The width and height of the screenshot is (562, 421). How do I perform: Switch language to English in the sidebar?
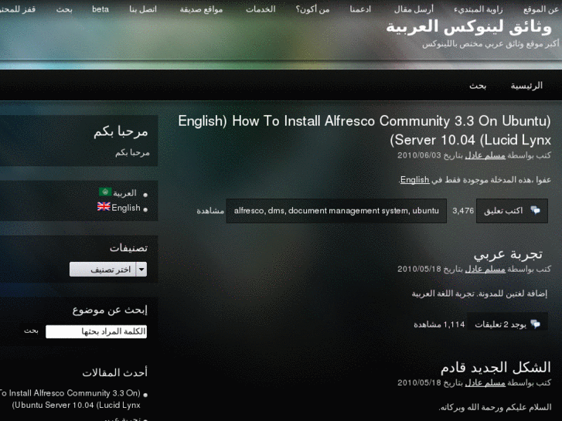[126, 208]
